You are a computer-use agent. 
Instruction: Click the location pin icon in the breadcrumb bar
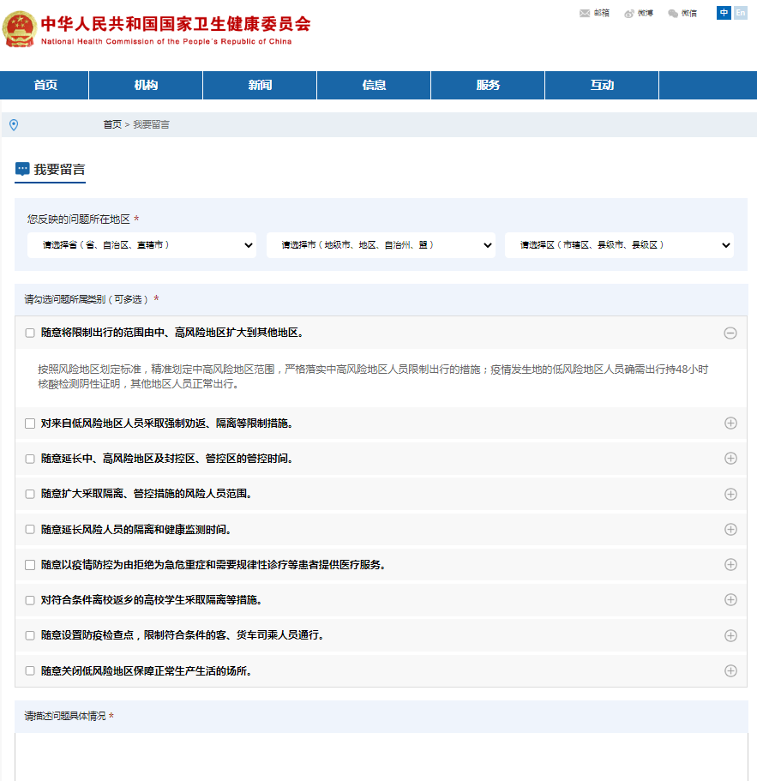click(11, 123)
